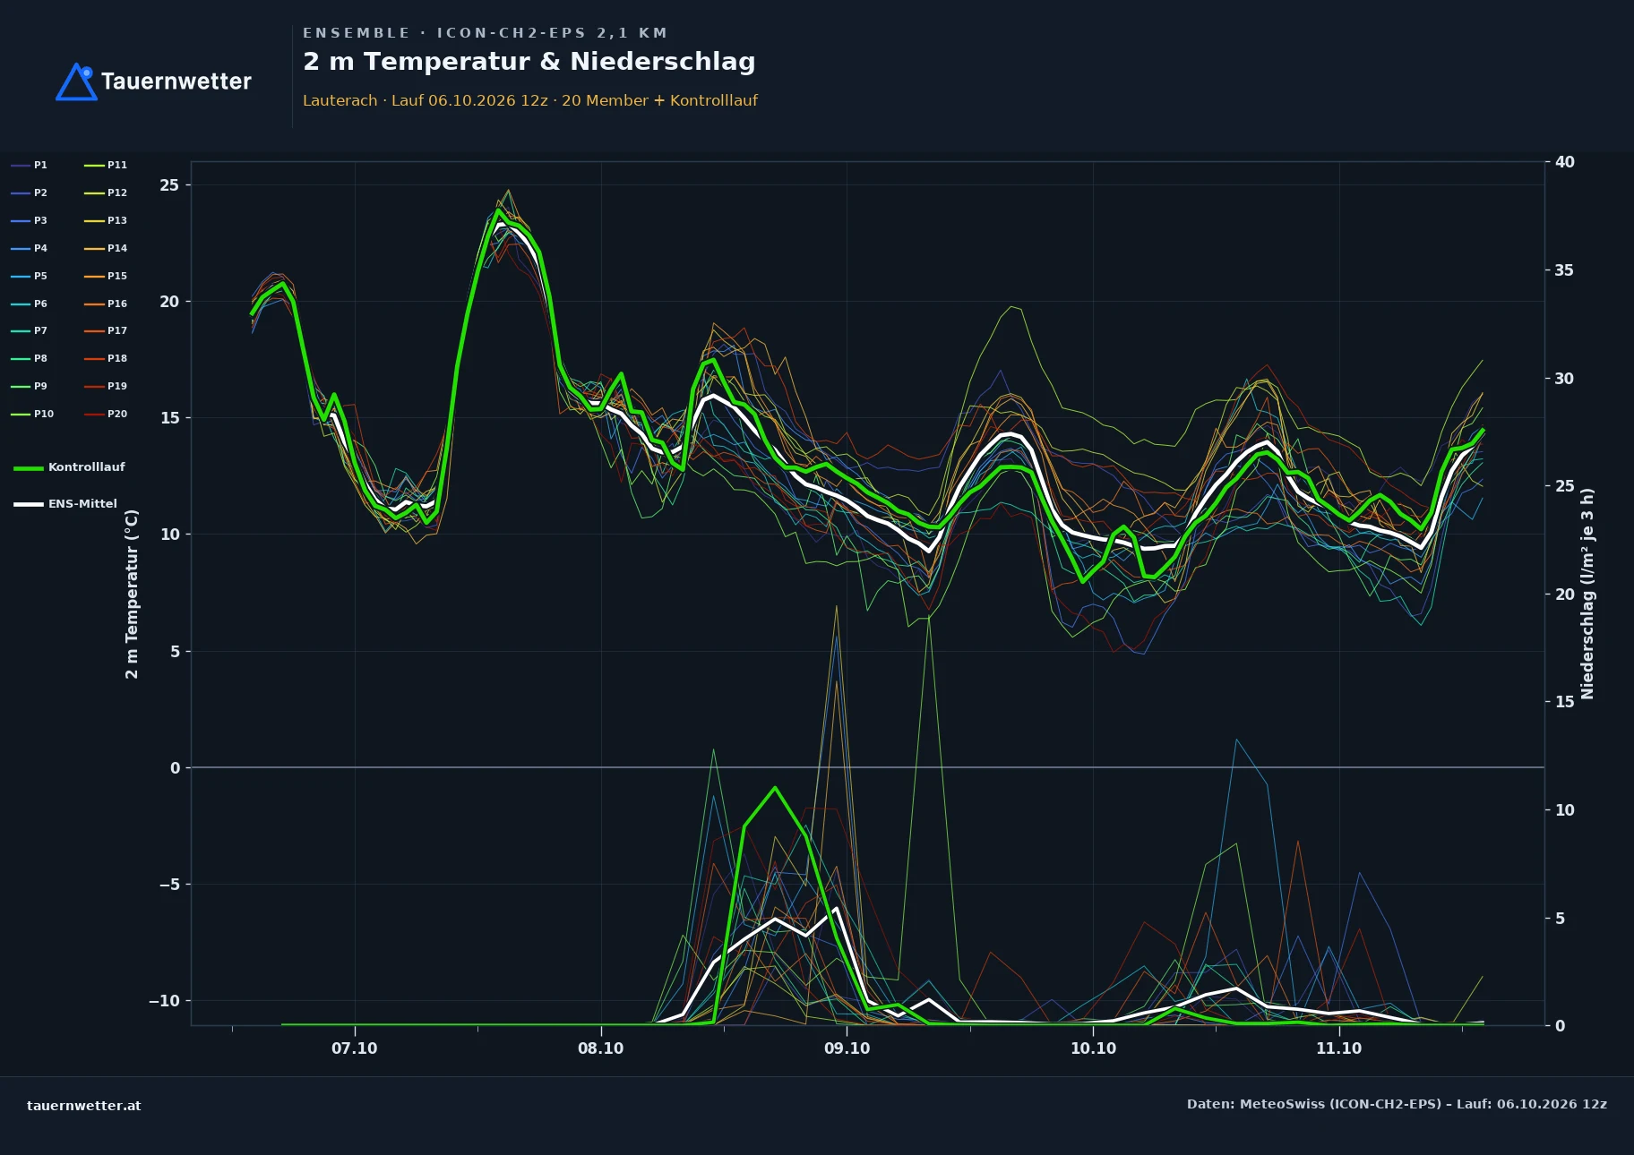
Task: Open the tauernwetter.at footer link
Action: pyautogui.click(x=84, y=1106)
